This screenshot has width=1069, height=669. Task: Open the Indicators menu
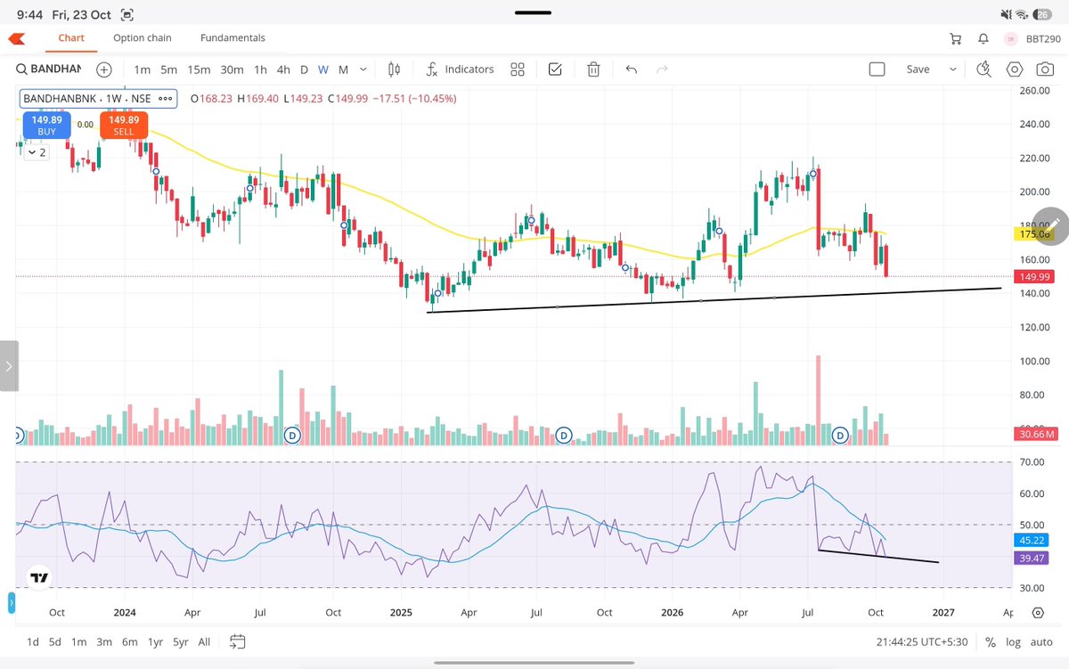[460, 69]
